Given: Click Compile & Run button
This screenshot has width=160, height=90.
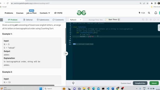Looking at the screenshot, I should (140, 83).
